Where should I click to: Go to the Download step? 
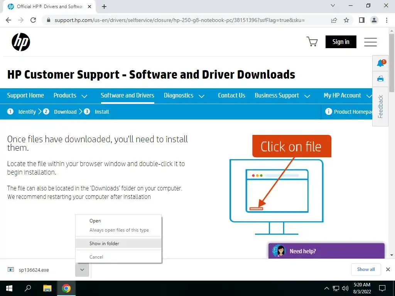point(60,111)
